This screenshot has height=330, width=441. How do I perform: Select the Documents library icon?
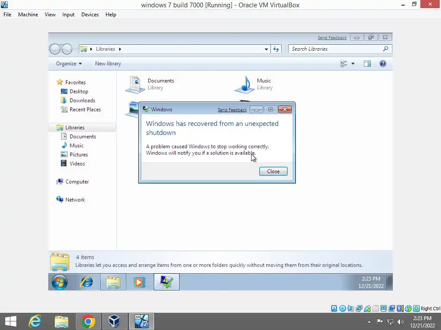[x=135, y=85]
